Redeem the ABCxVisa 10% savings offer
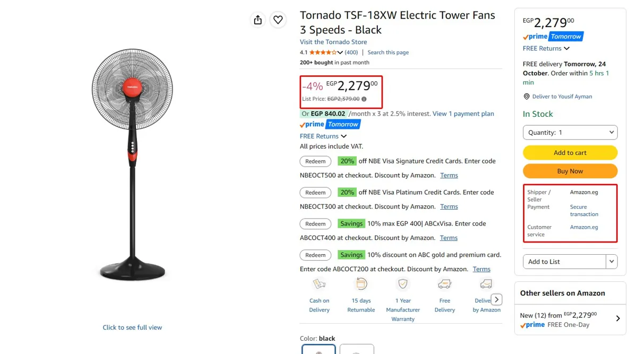The image size is (637, 354). point(315,224)
